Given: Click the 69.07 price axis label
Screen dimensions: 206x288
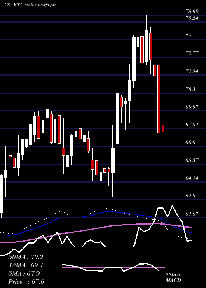Looking at the screenshot, I should (192, 107).
